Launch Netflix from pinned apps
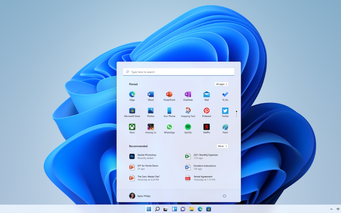The width and height of the screenshot is (341, 213). 206,127
